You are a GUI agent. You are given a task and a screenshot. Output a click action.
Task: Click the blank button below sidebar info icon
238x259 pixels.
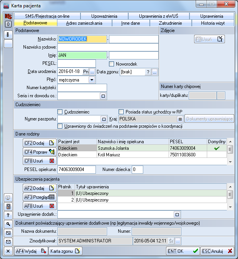[x=8, y=44]
